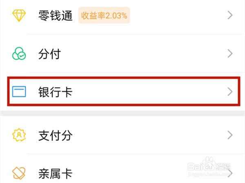The width and height of the screenshot is (245, 183).
Task: Click inside the red highlighted 银行卡 row
Action: (x=124, y=91)
